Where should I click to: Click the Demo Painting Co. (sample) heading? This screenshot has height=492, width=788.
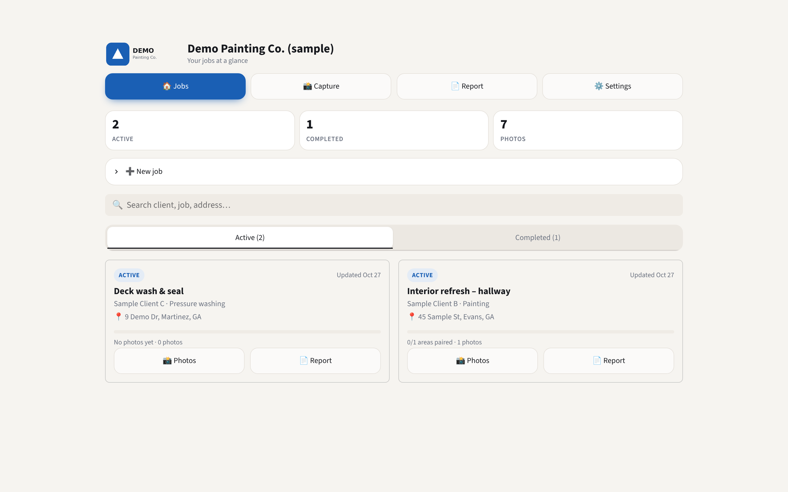click(x=260, y=48)
